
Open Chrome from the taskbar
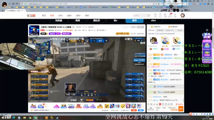point(30,118)
